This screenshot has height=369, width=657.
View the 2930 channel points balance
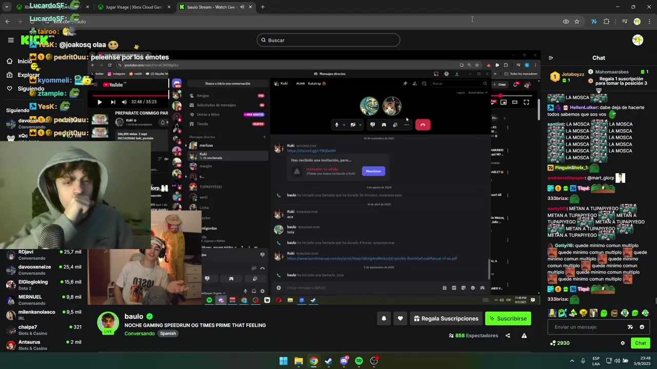(x=559, y=343)
